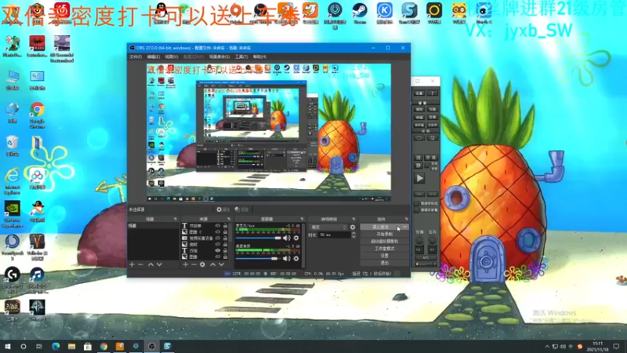Screen dimensions: 627x353
Task: Open File Explorer from taskbar
Action: point(71,346)
